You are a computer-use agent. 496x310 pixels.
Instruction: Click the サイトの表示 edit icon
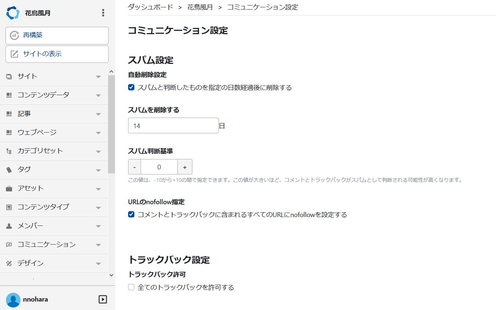(x=14, y=54)
